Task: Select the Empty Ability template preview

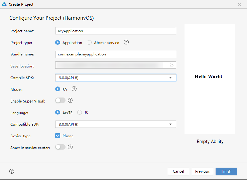Action: [x=210, y=79]
